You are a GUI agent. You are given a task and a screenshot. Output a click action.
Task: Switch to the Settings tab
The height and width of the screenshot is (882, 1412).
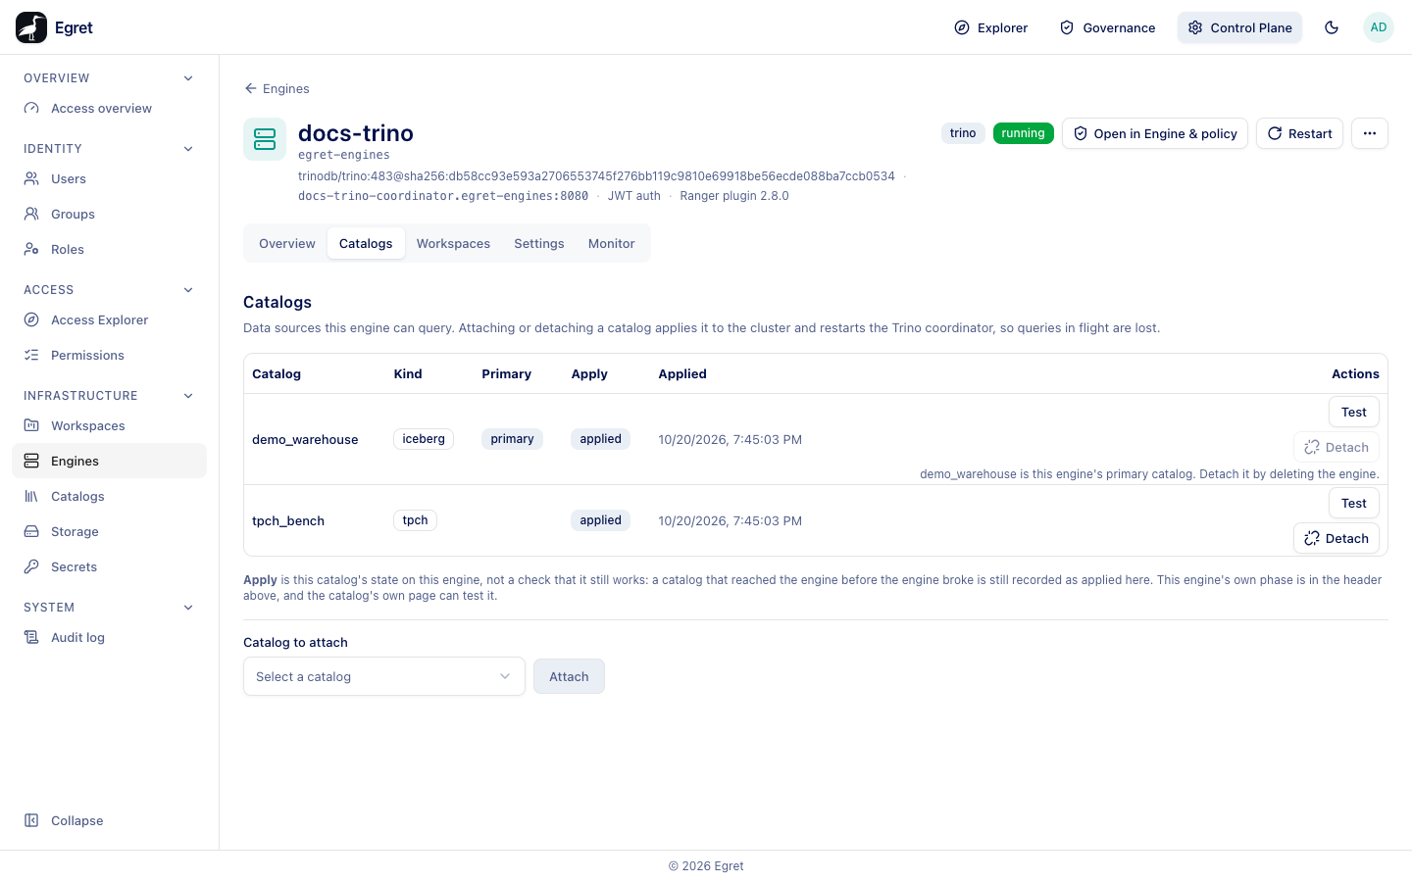[539, 244]
